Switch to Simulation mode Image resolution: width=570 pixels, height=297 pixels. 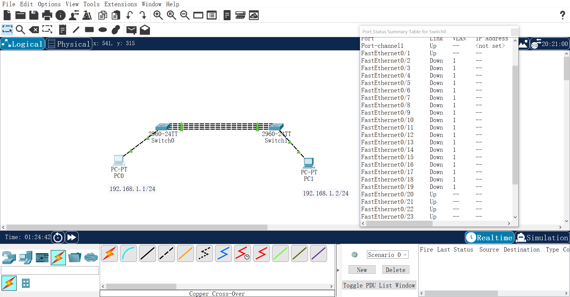(x=542, y=237)
